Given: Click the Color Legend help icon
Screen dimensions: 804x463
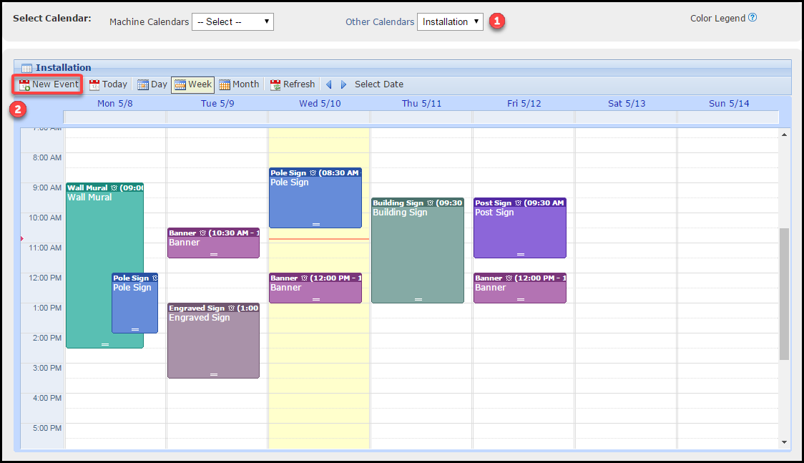Looking at the screenshot, I should [752, 17].
